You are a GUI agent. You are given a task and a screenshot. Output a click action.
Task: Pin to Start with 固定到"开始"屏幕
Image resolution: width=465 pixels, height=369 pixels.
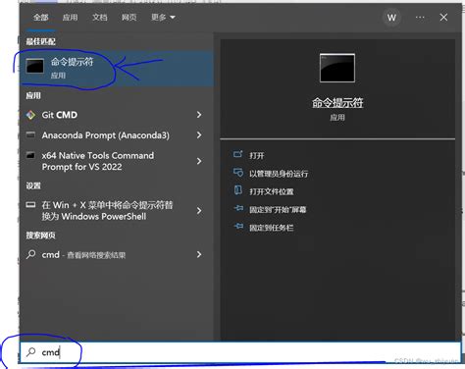pos(278,209)
